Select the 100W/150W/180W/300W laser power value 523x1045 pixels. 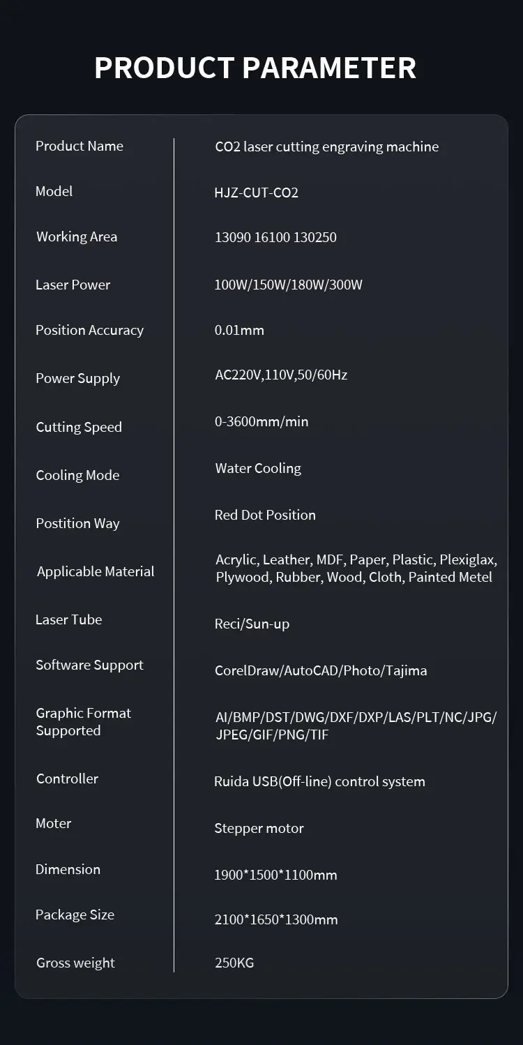pos(289,285)
